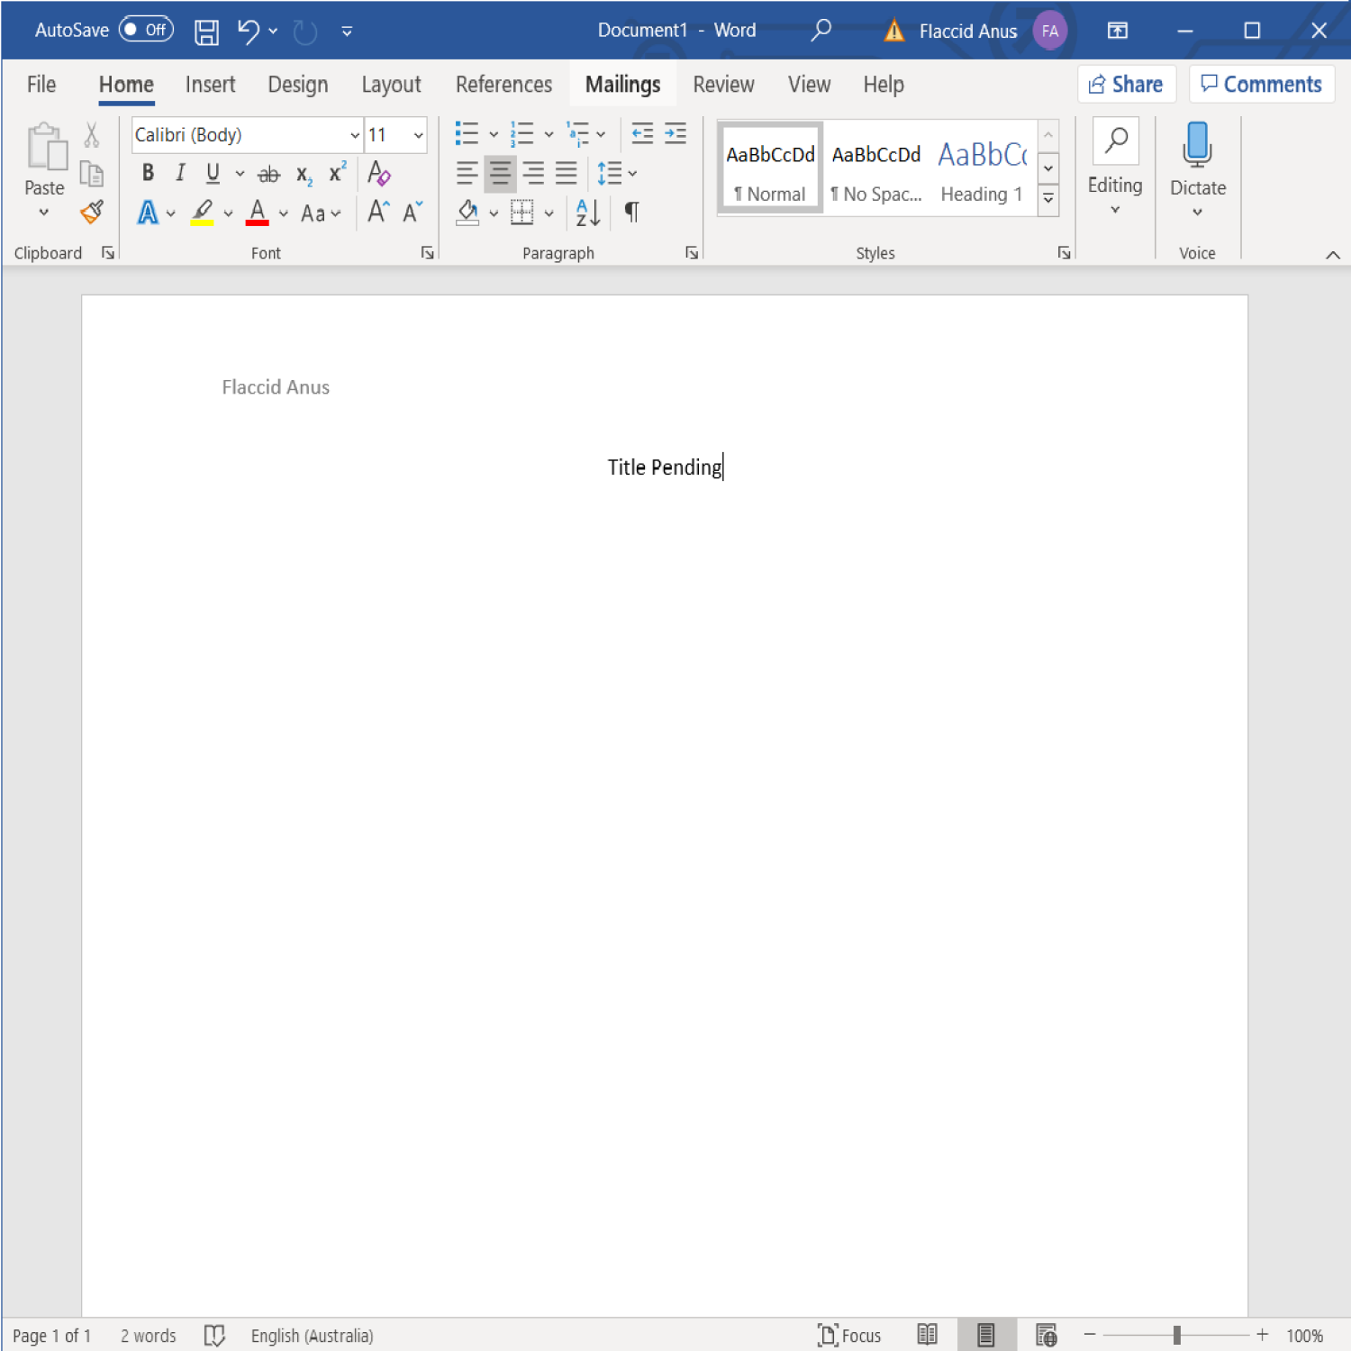Click the Clear All Formatting icon
The image size is (1351, 1351).
pos(379,173)
